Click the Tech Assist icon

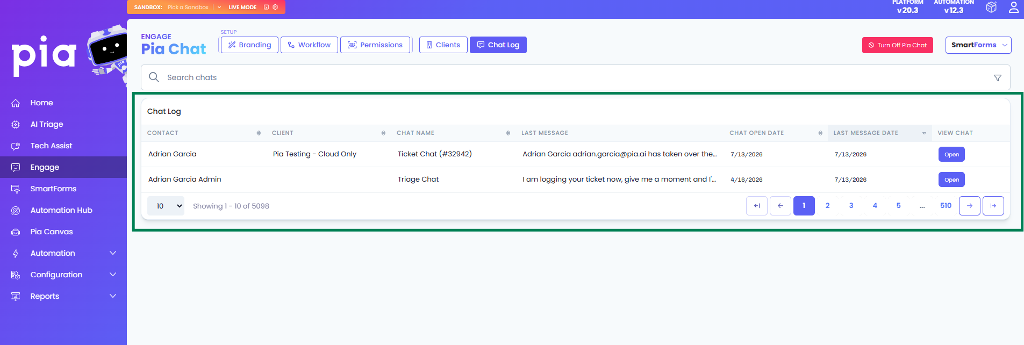click(x=16, y=146)
